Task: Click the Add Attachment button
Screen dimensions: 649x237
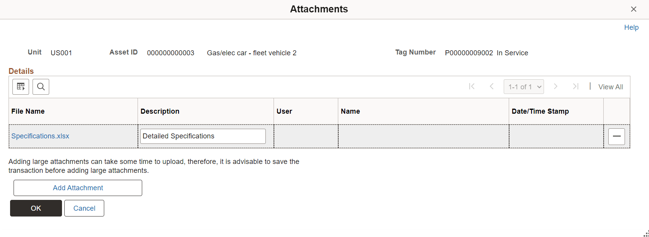Action: point(77,188)
